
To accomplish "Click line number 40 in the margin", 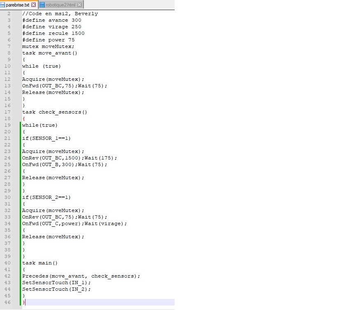I will [7, 263].
